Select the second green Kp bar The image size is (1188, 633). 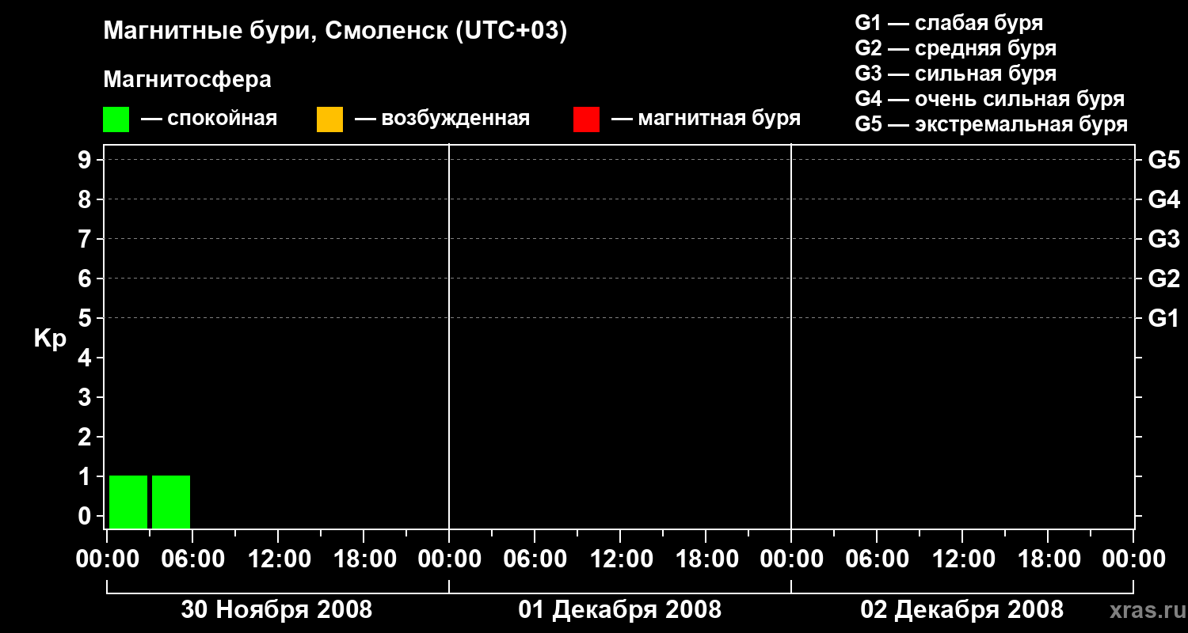[x=171, y=502]
